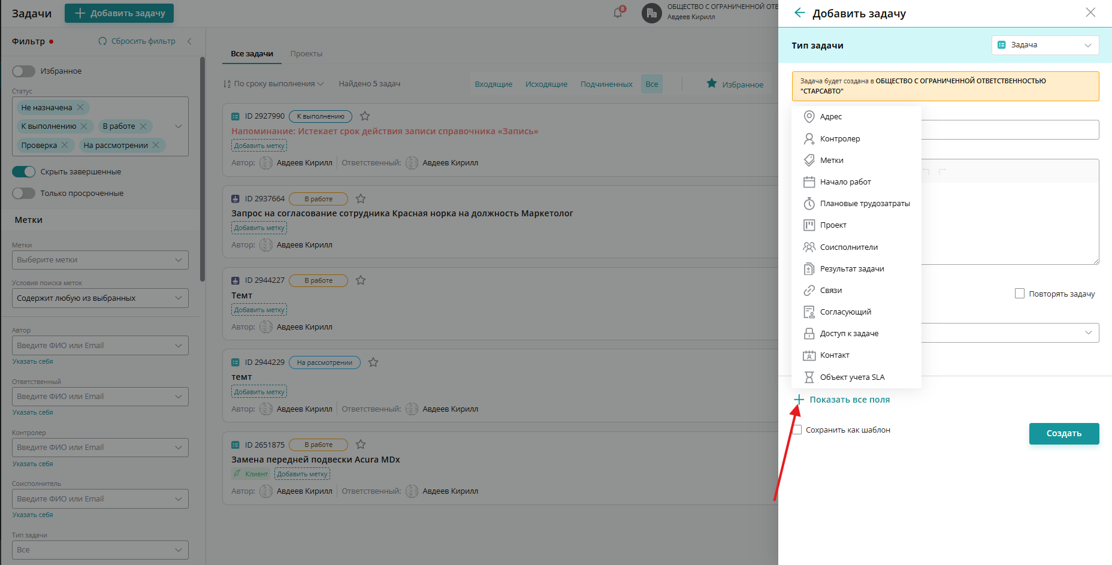
Task: Switch to the Входящие task filter
Action: point(494,84)
